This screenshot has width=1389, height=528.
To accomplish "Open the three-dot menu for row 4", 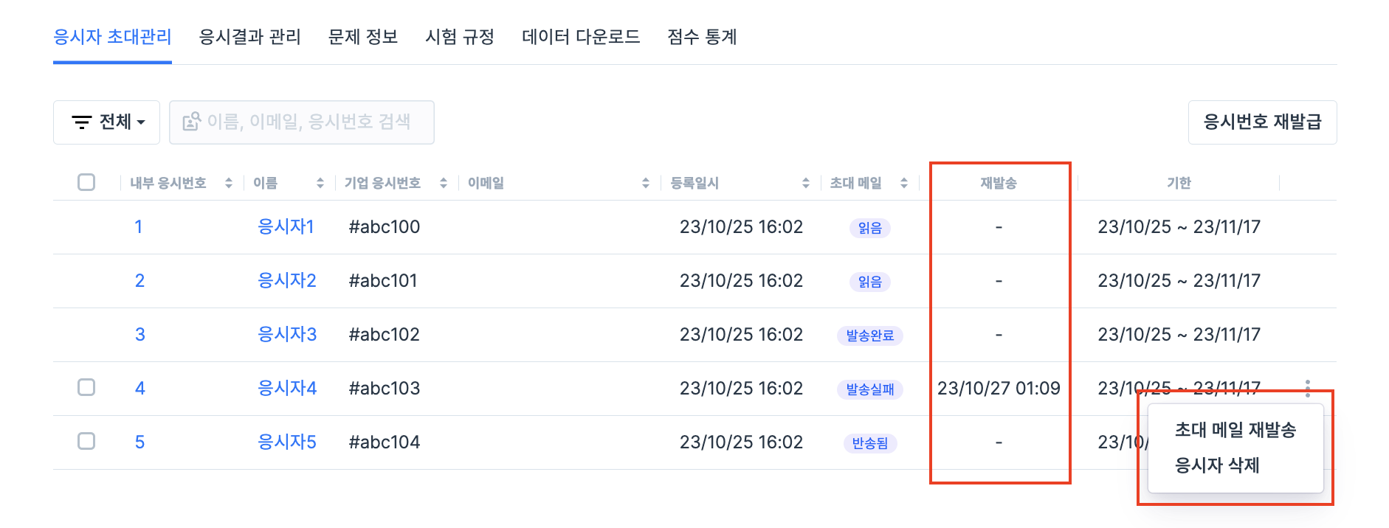I will tap(1308, 388).
